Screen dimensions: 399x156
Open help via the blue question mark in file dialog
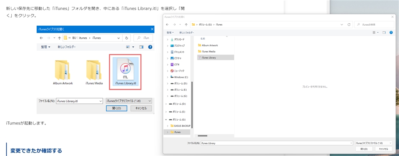click(x=391, y=33)
